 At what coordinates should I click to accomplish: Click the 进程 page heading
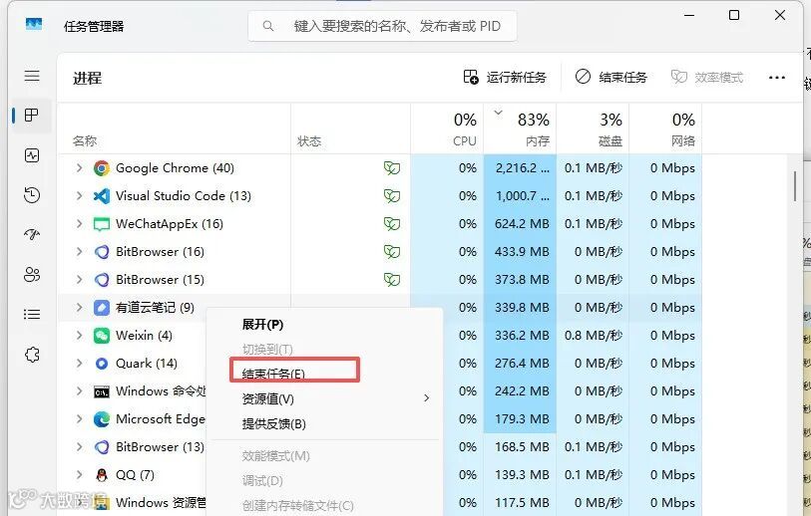tap(87, 78)
